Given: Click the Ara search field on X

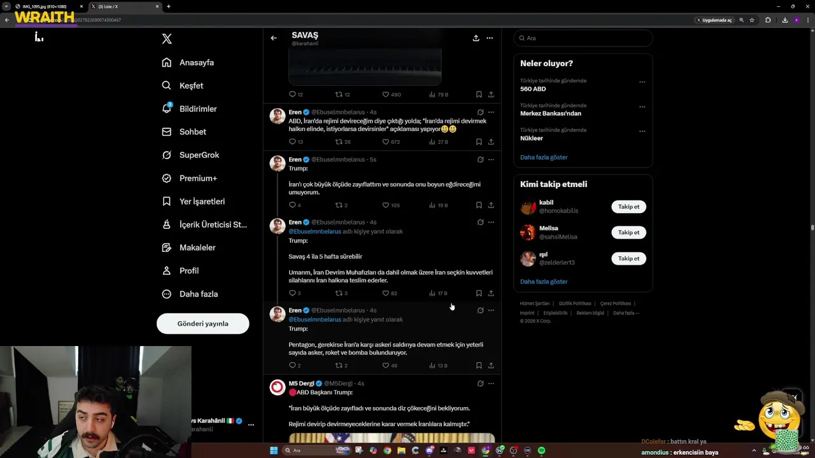Looking at the screenshot, I should [583, 38].
